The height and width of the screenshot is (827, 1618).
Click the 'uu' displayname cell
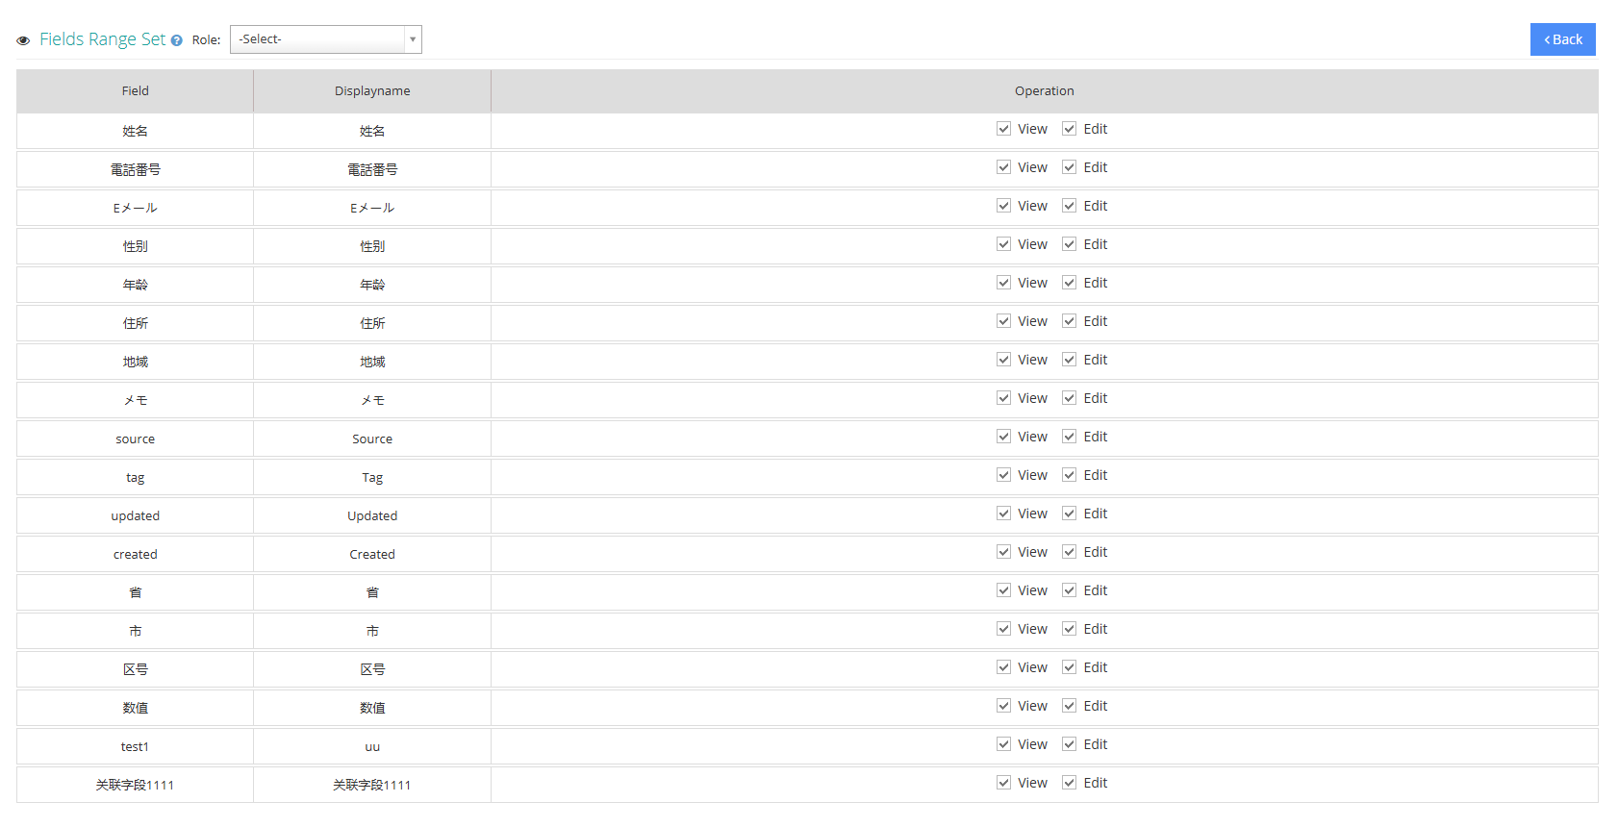(x=372, y=746)
